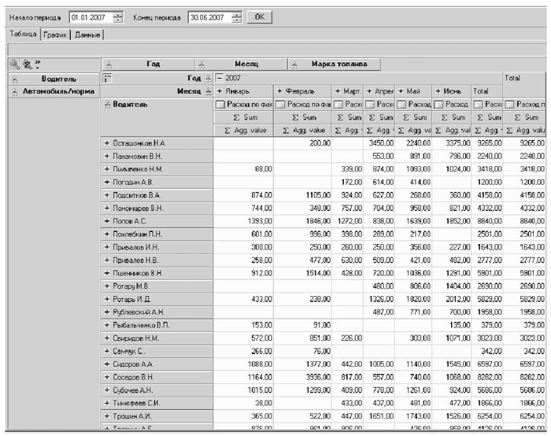Click hierarchy icon on the Год dimension button
The image size is (551, 436).
coord(109,65)
